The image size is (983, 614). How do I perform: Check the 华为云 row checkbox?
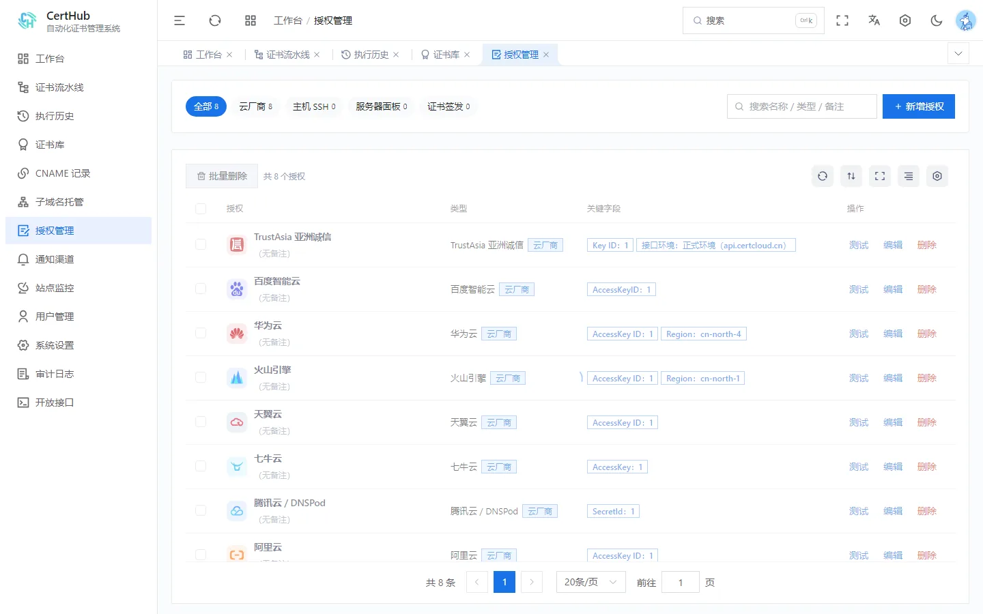201,333
